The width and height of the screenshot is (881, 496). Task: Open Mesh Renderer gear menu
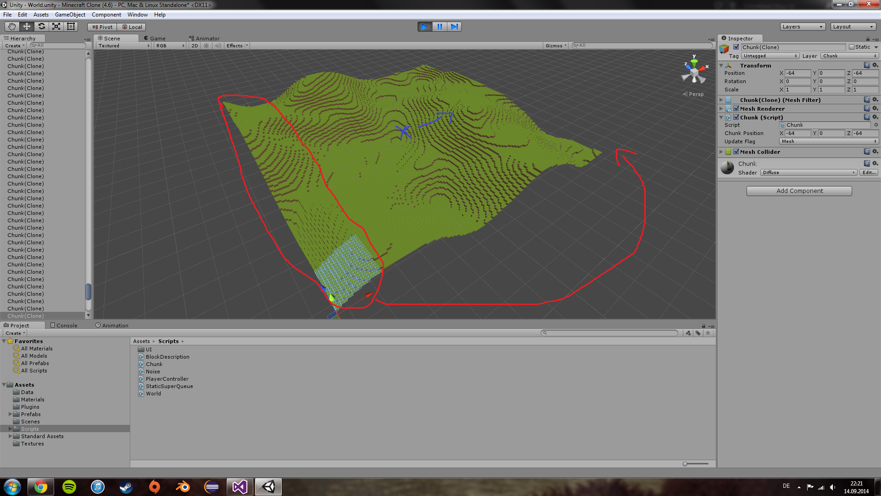click(875, 108)
